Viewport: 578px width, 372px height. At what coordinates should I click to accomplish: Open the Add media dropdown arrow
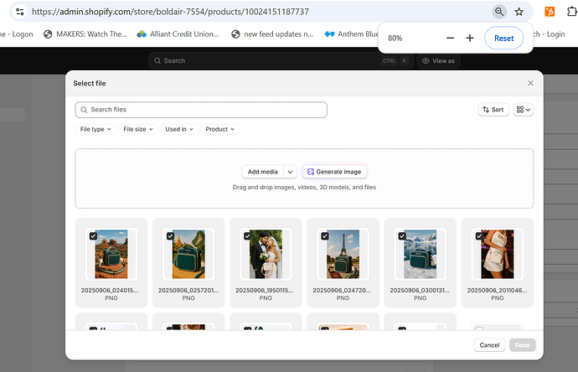(290, 172)
